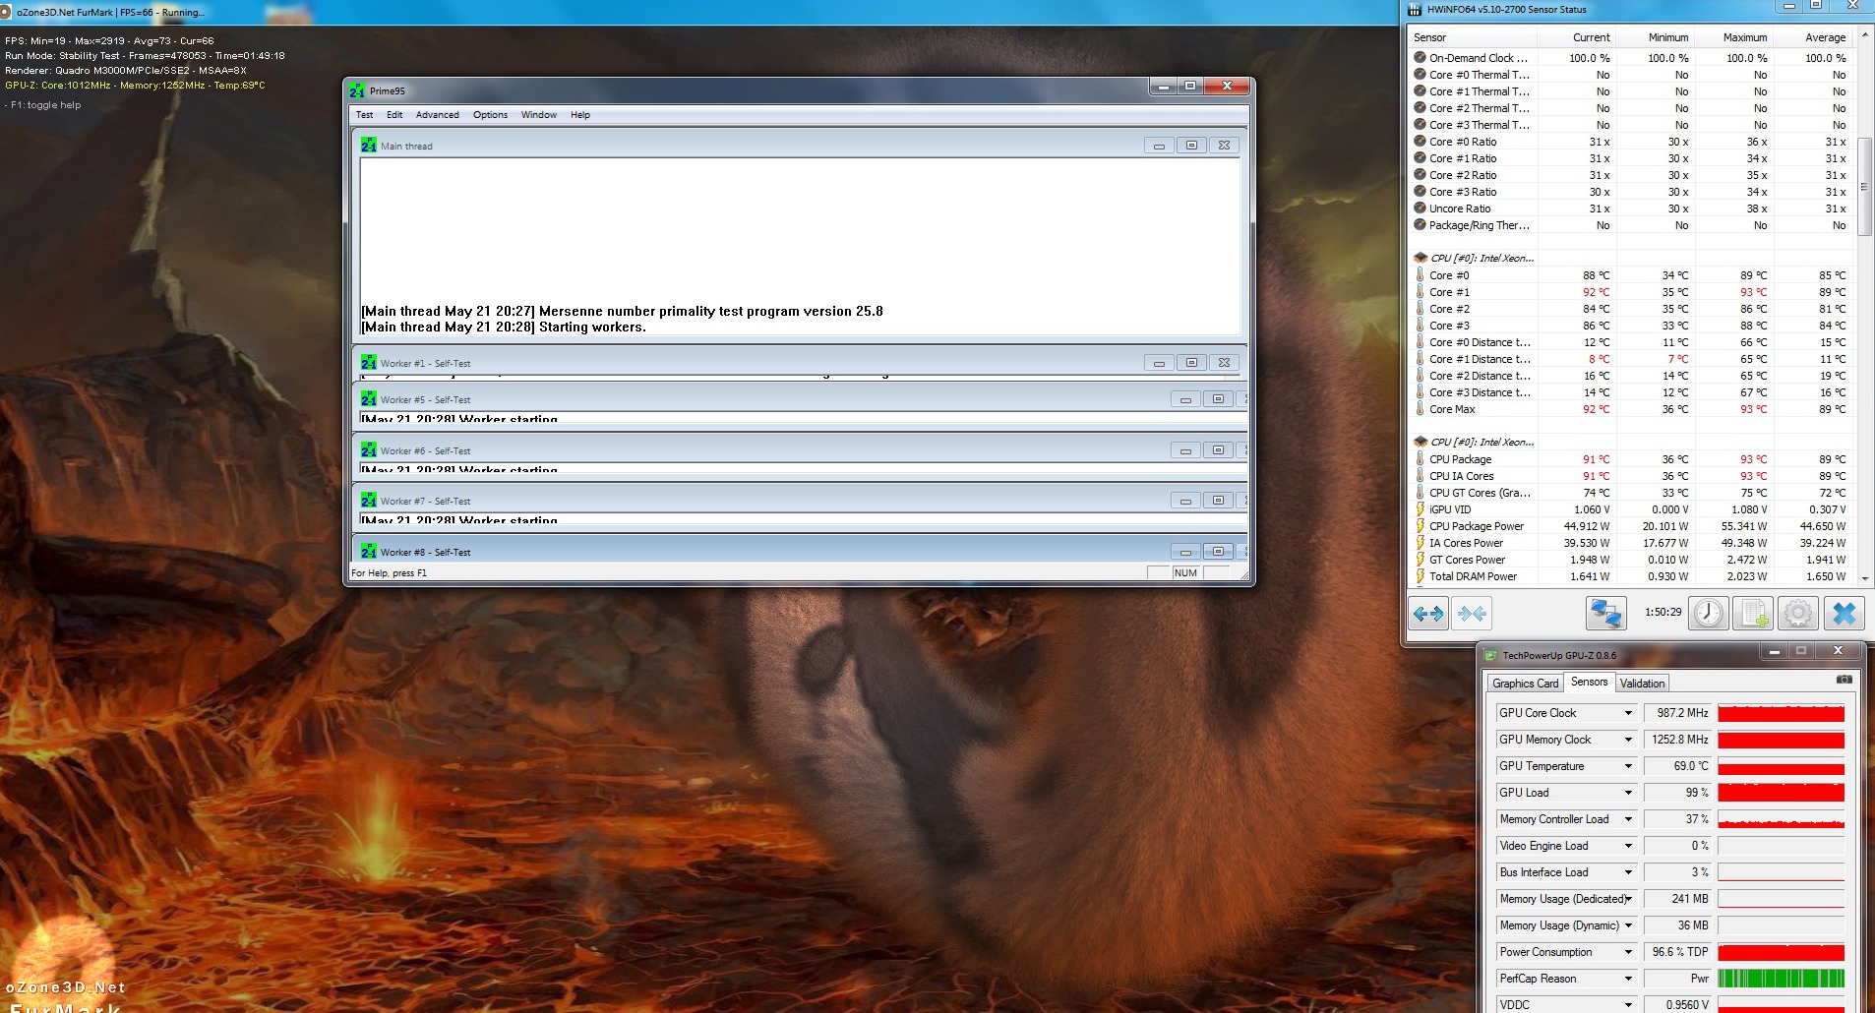Click the CPU Package Power lightning icon
Viewport: 1875px width, 1013px height.
pos(1420,526)
